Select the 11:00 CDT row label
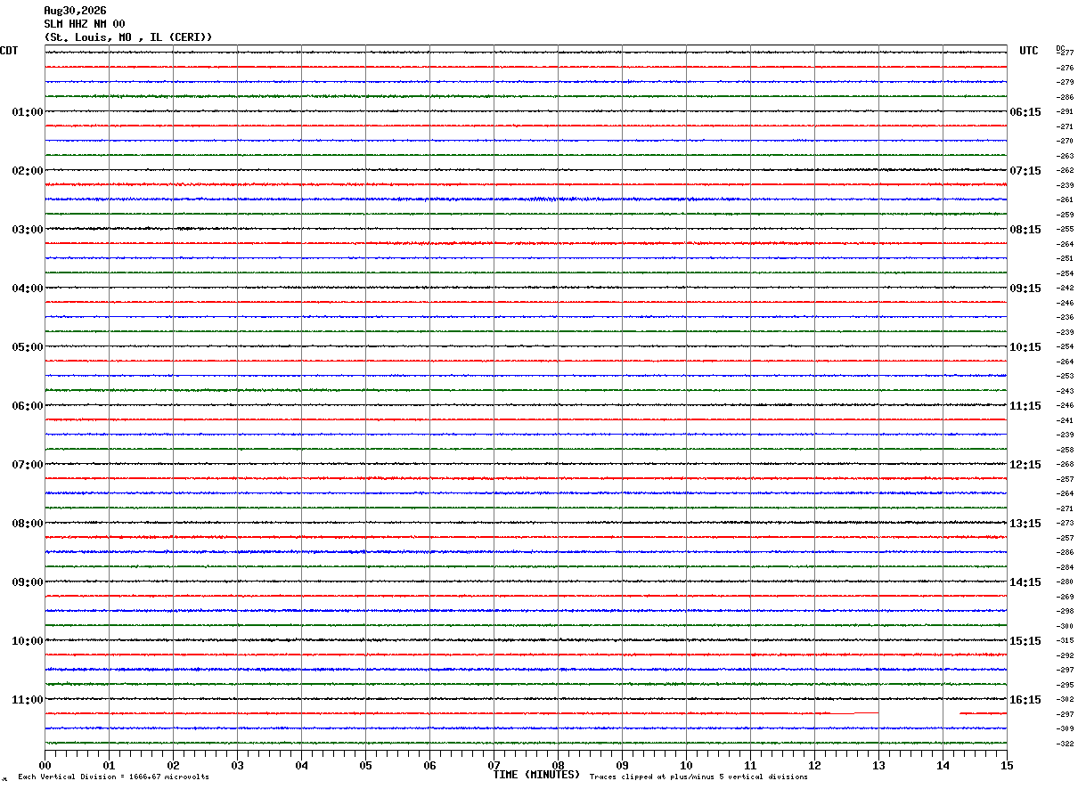This screenshot has width=1078, height=789. click(x=28, y=700)
